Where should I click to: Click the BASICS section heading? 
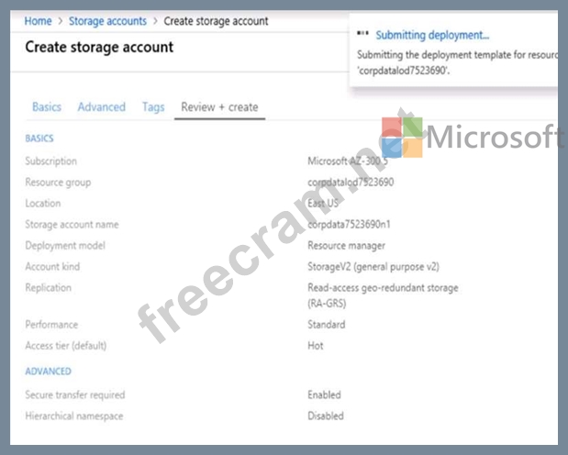click(39, 139)
